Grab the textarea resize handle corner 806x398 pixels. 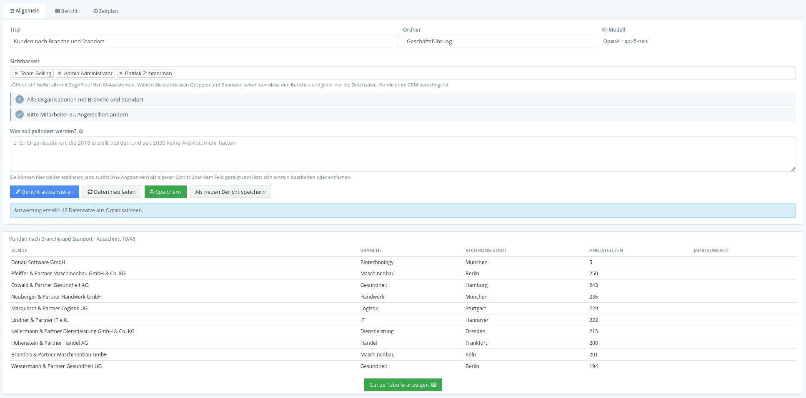click(x=793, y=169)
